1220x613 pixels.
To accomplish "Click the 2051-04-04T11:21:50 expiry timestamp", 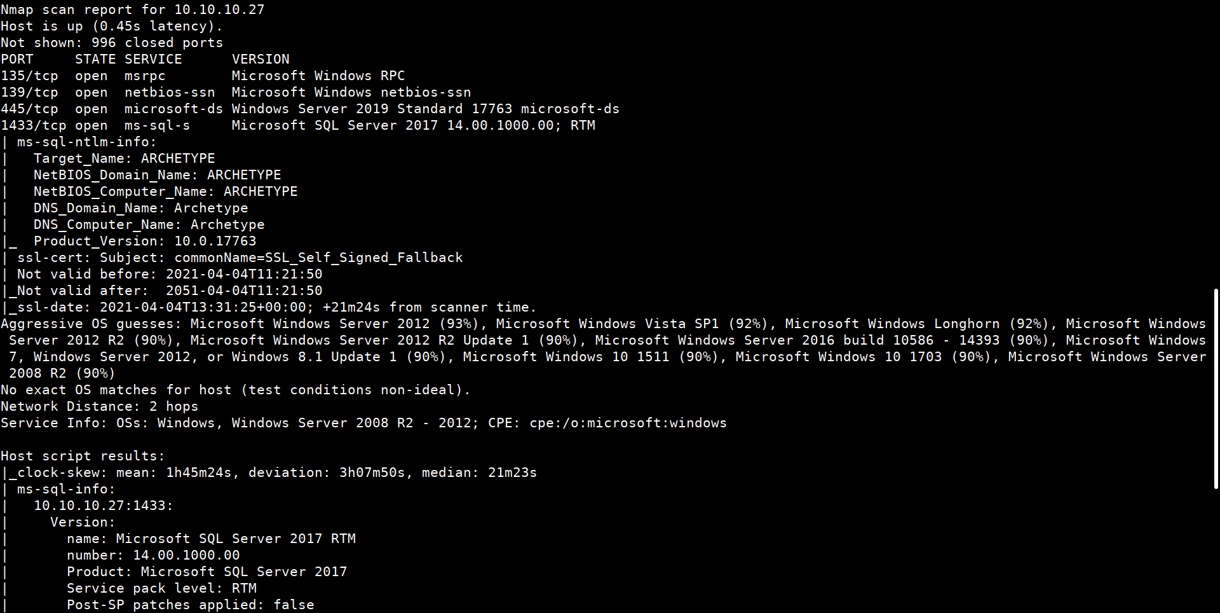I will point(244,291).
